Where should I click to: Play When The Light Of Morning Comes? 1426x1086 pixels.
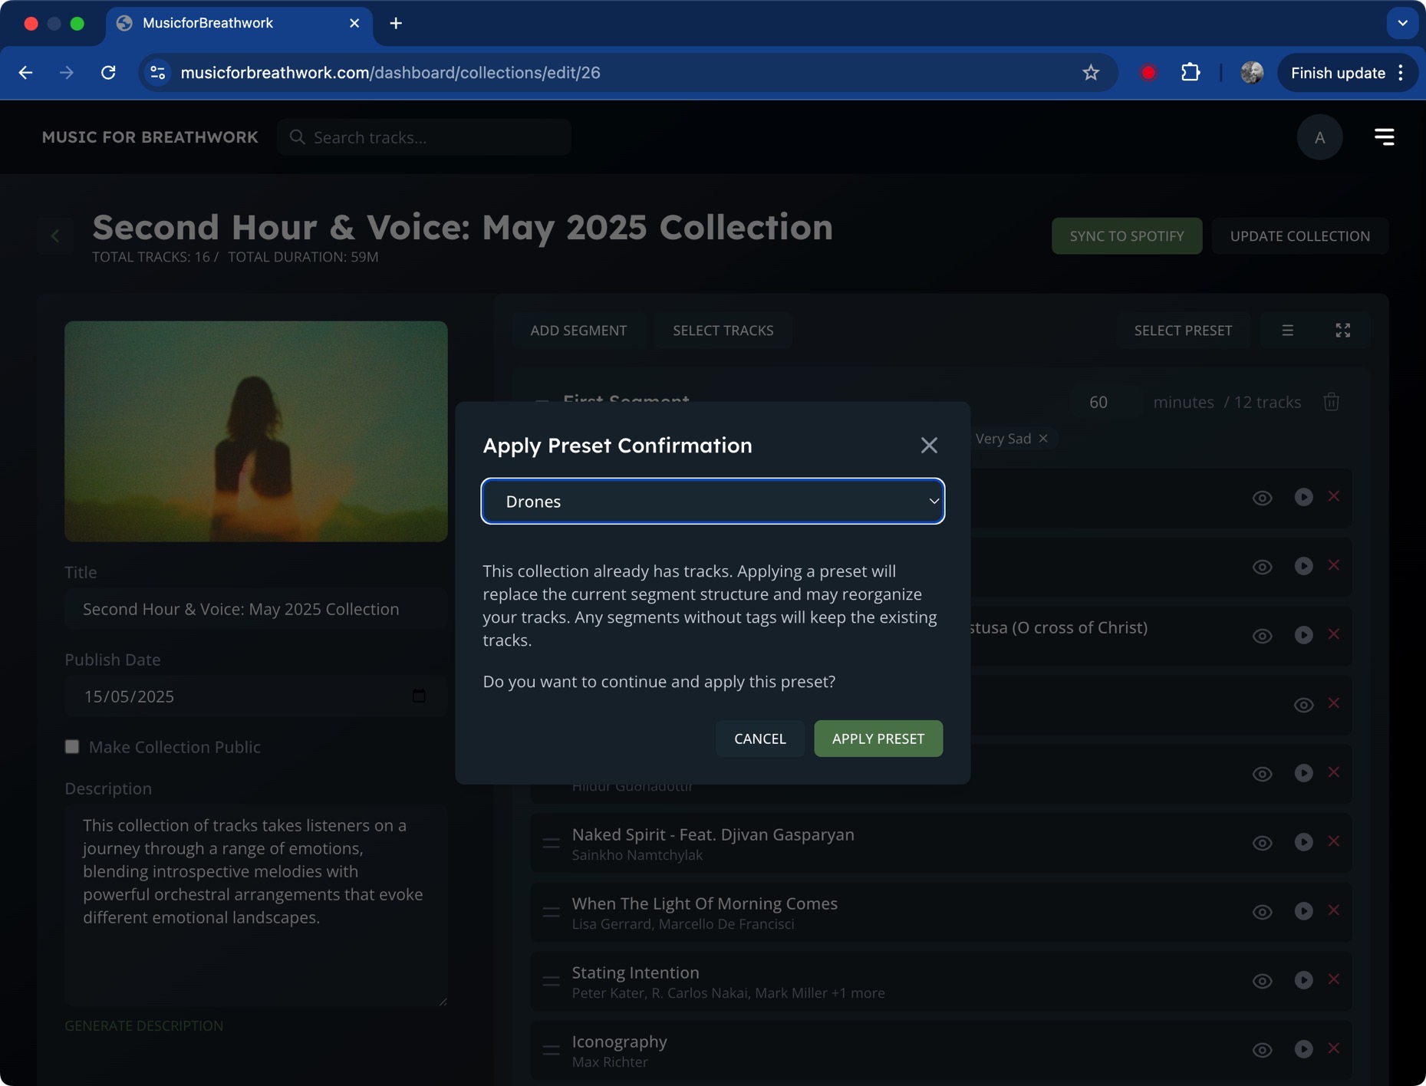click(x=1303, y=911)
